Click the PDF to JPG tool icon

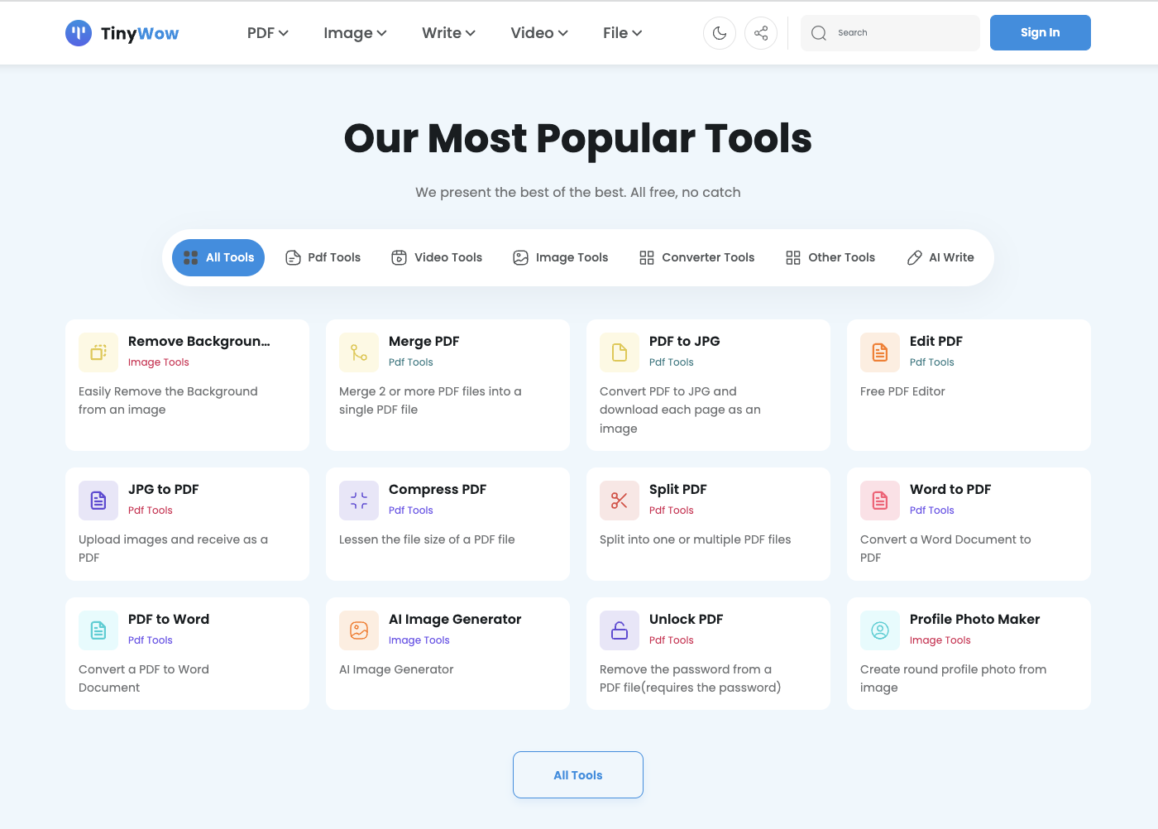click(x=620, y=352)
